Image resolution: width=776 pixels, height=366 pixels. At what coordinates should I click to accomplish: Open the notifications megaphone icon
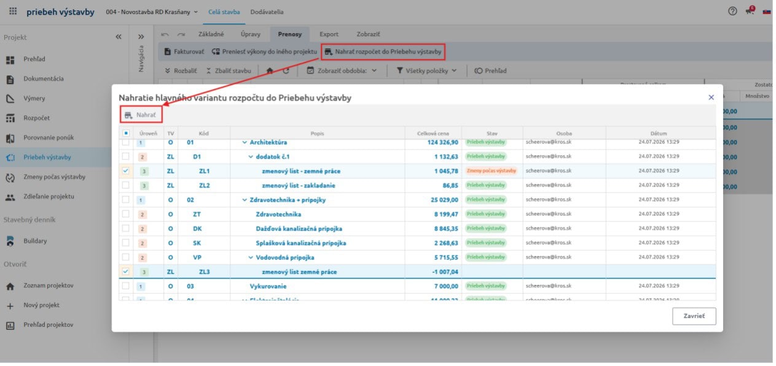click(750, 11)
